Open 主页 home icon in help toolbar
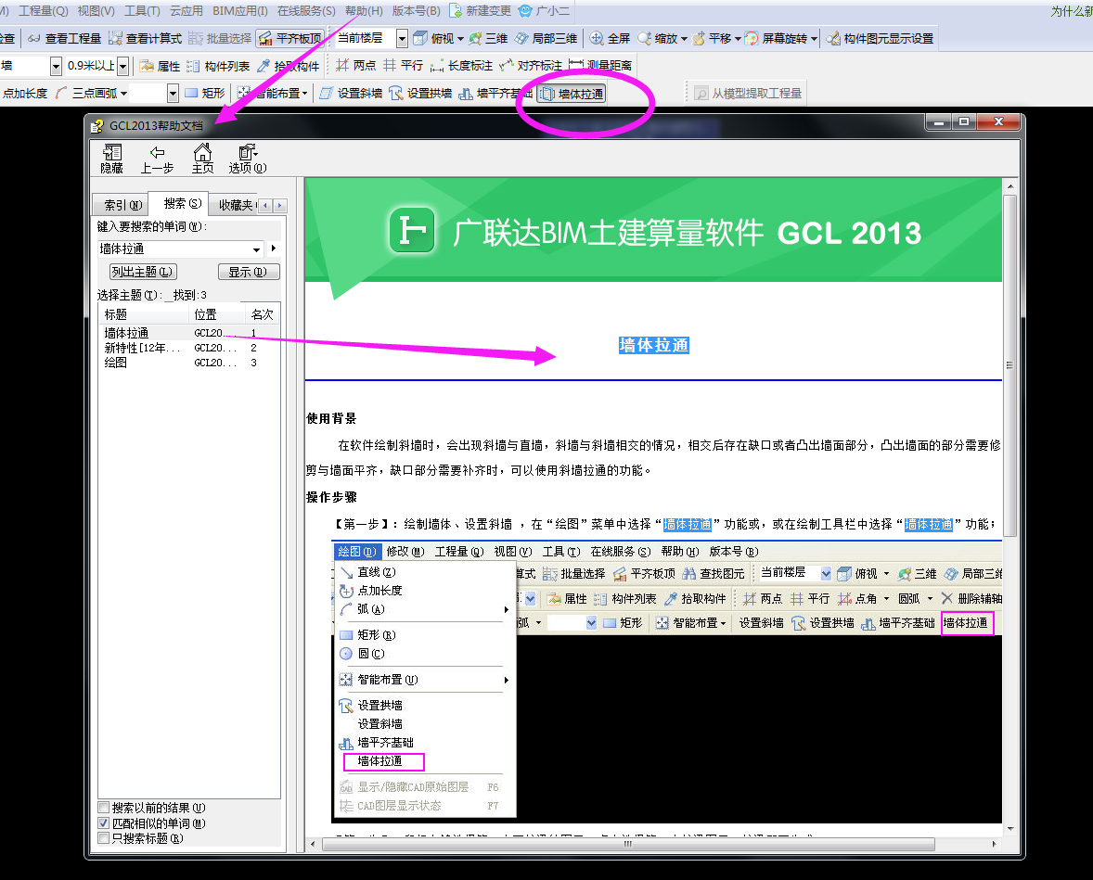 coord(203,159)
